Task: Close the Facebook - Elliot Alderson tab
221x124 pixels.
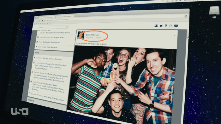Action: [73, 16]
